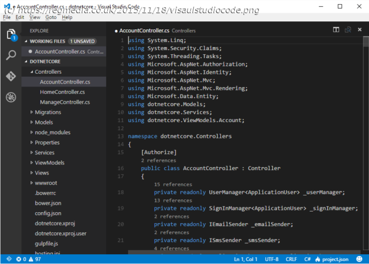Click the 13 references code lens link

click(173, 200)
